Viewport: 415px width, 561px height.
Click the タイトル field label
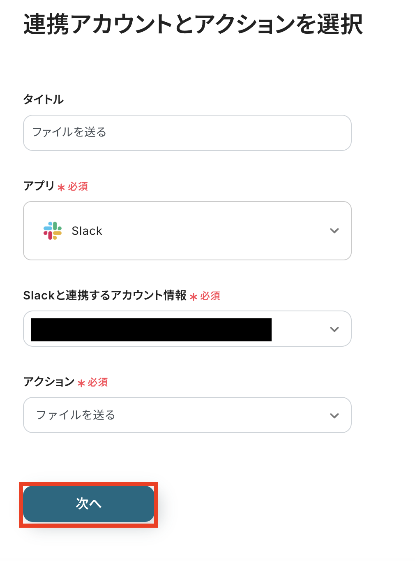(43, 100)
